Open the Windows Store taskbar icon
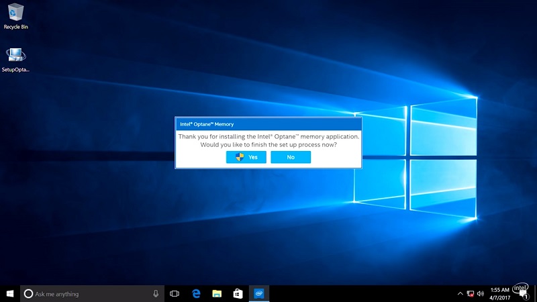This screenshot has height=302, width=537. tap(237, 294)
